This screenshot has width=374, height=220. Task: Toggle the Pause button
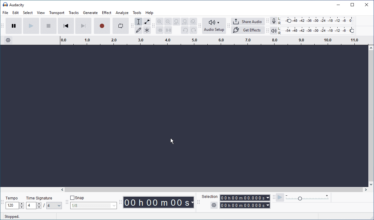coord(14,26)
